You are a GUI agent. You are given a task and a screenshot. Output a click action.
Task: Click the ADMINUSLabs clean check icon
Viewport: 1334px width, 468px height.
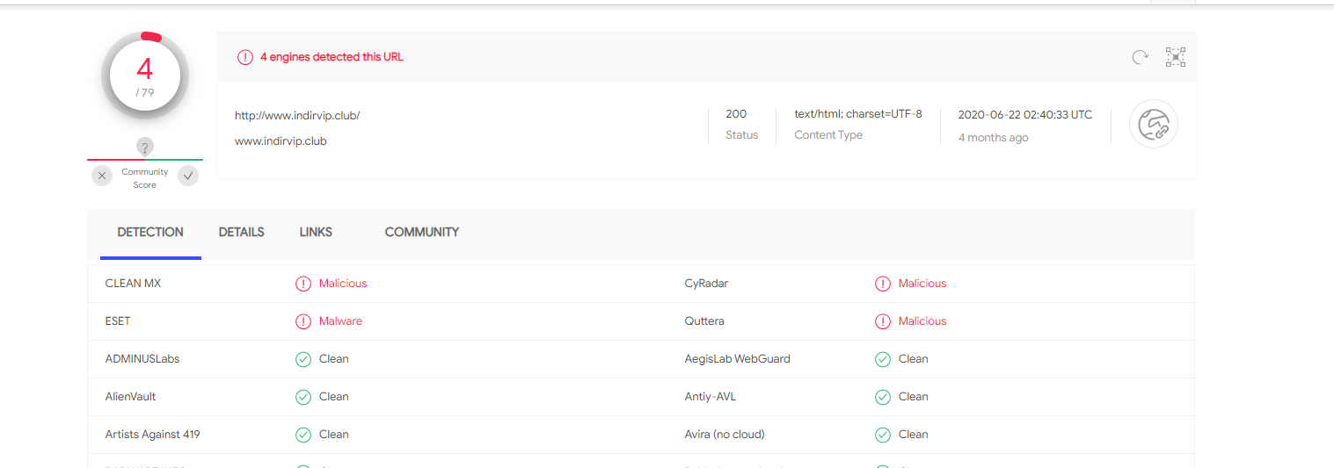point(303,359)
